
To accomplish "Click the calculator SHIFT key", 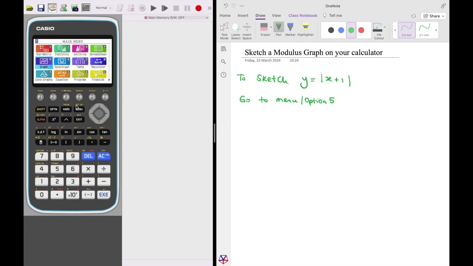I will pyautogui.click(x=41, y=109).
